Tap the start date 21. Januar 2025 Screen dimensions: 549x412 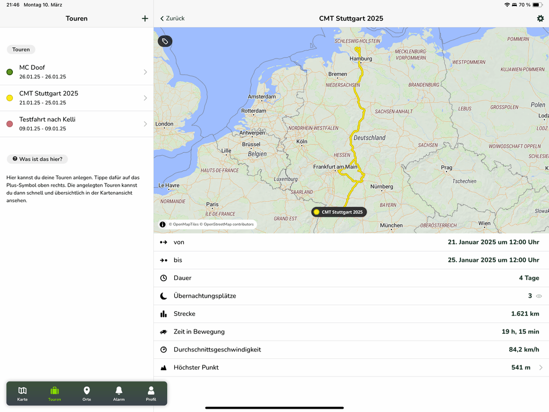tap(493, 242)
